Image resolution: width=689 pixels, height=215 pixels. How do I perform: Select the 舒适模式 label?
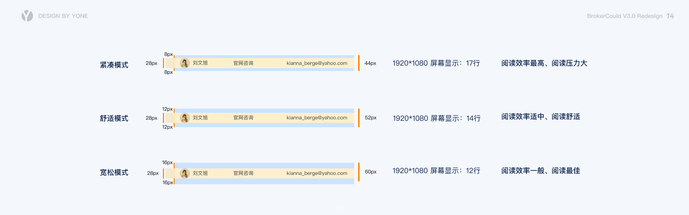(x=114, y=118)
